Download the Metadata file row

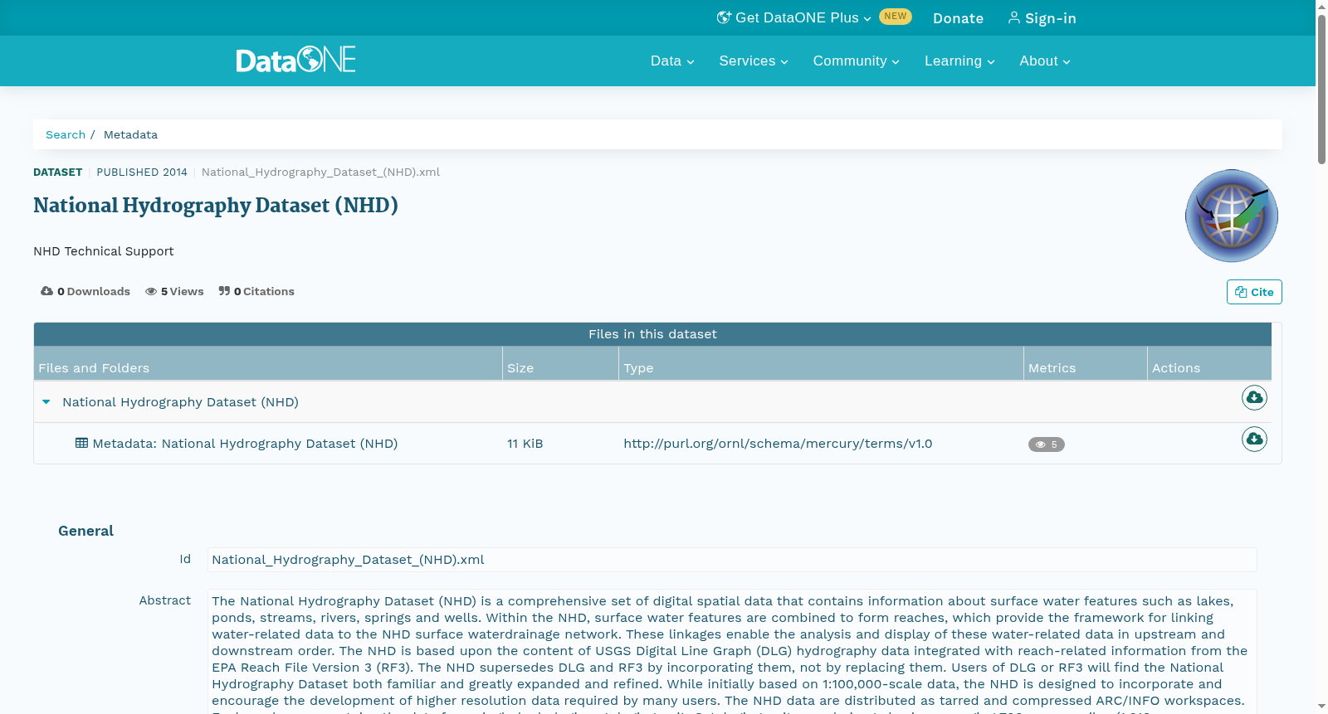[x=1254, y=439]
